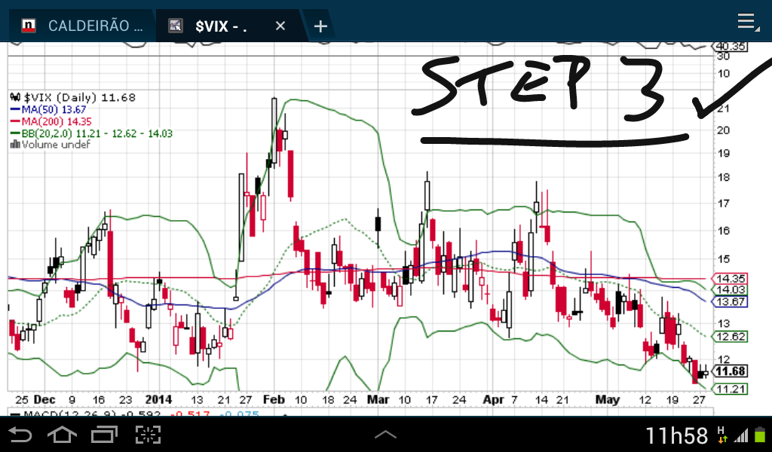The width and height of the screenshot is (772, 452).
Task: Open recent apps button
Action: [104, 435]
